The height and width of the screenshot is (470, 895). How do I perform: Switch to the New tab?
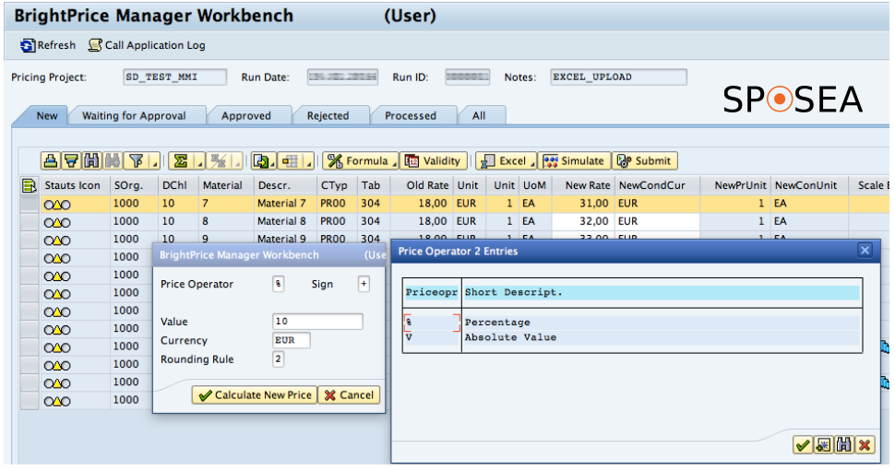coord(47,116)
